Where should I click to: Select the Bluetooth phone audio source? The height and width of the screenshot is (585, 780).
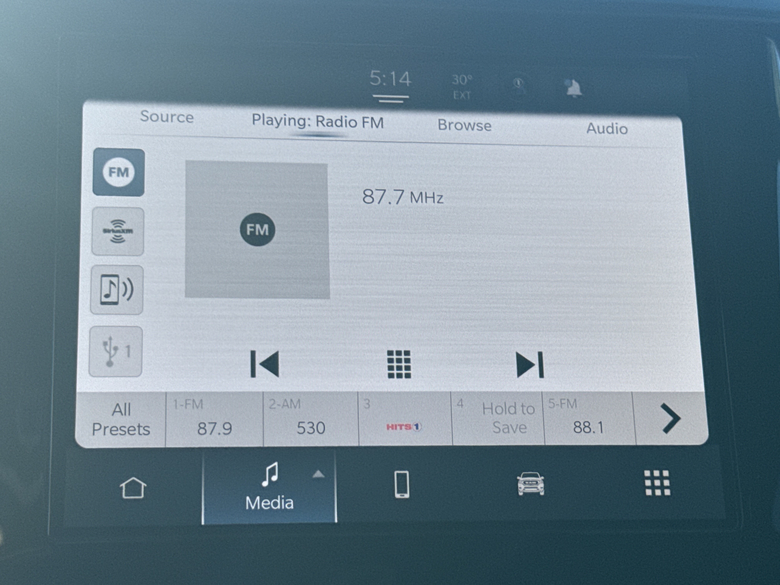(x=117, y=290)
